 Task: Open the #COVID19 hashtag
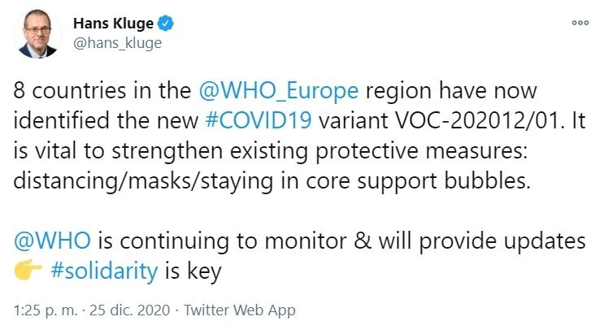[x=267, y=121]
